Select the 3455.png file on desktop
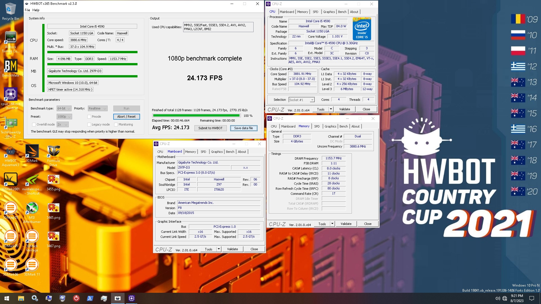This screenshot has height=304, width=541. coord(53,182)
